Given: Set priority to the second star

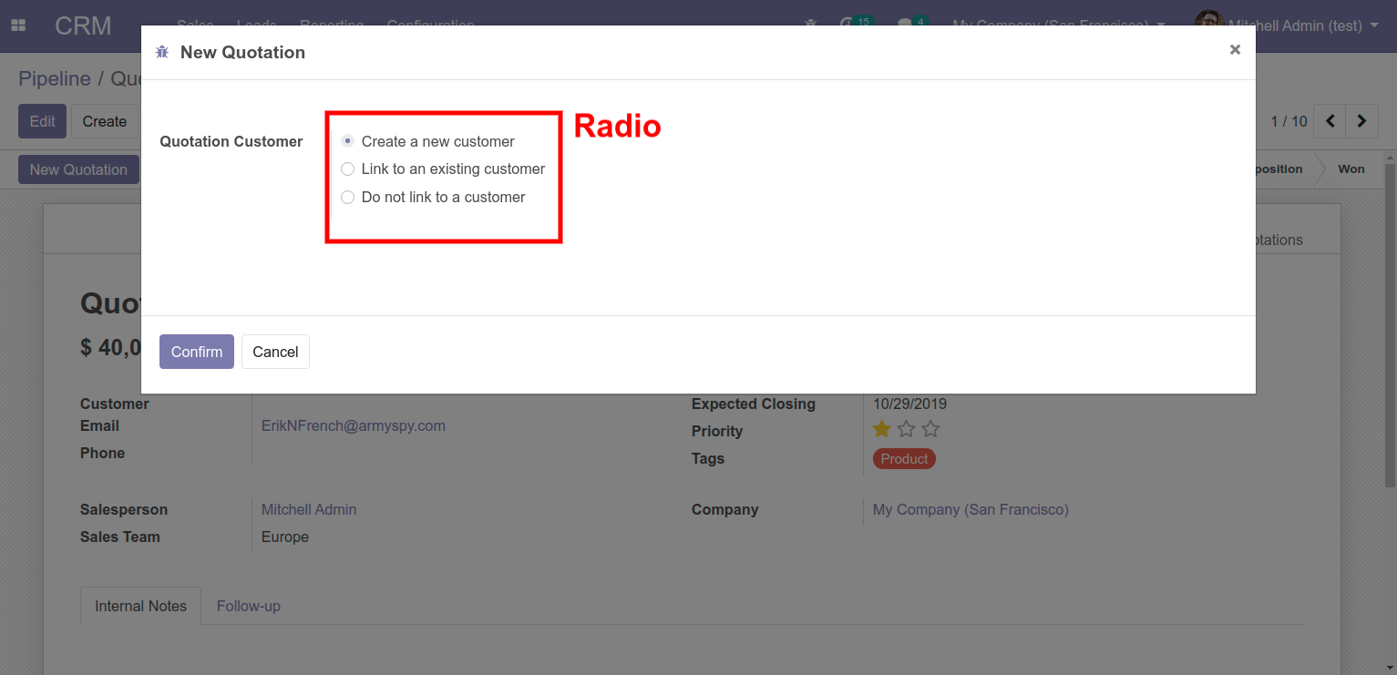Looking at the screenshot, I should coord(906,429).
